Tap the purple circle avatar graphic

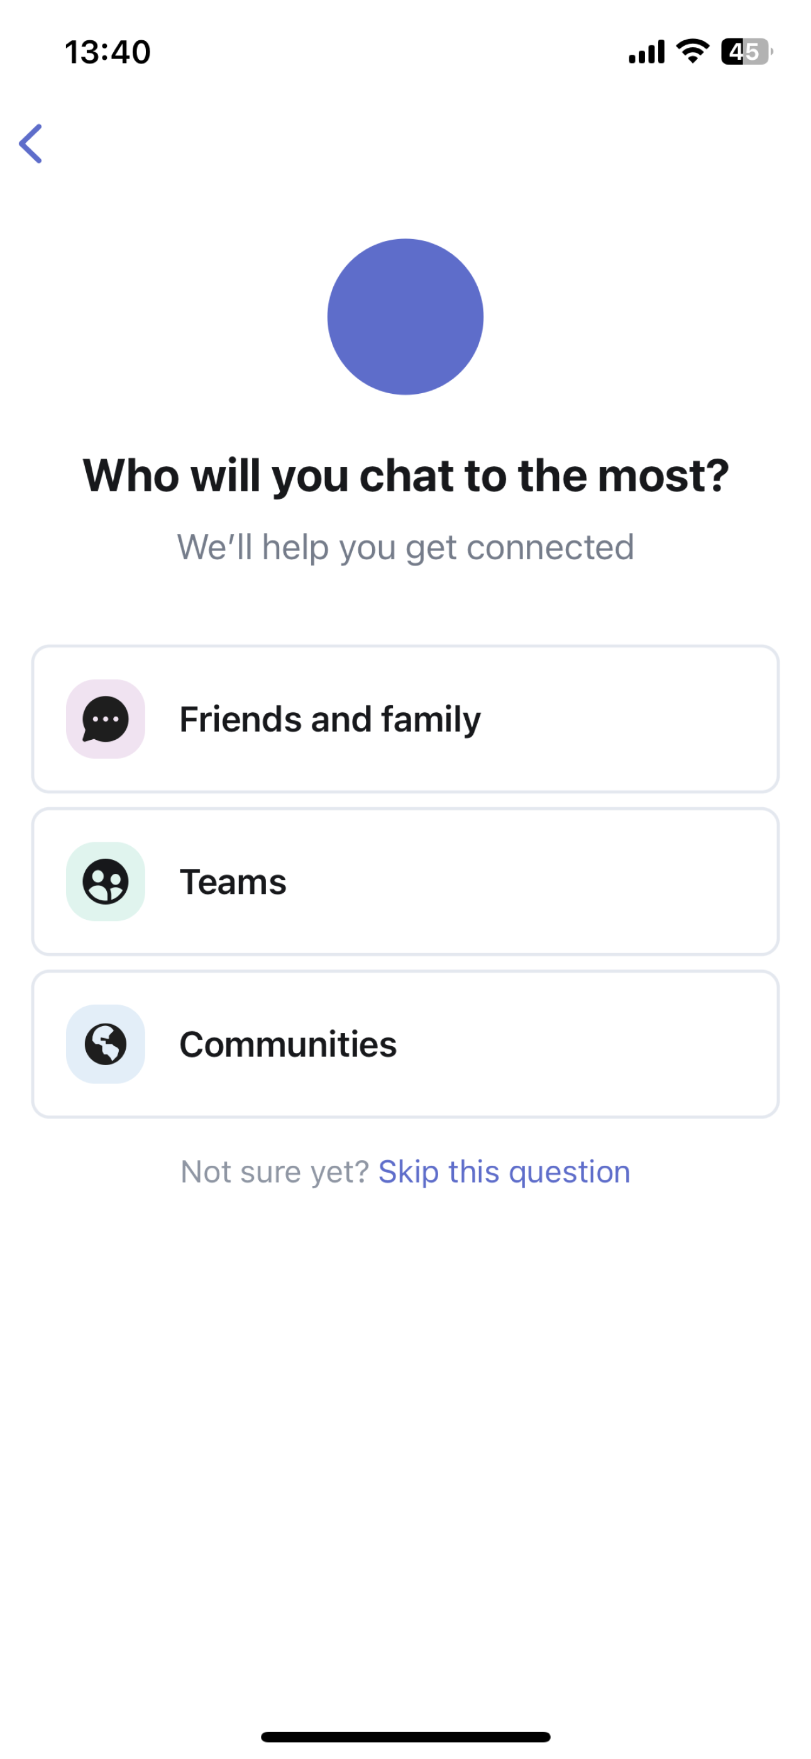(x=405, y=317)
